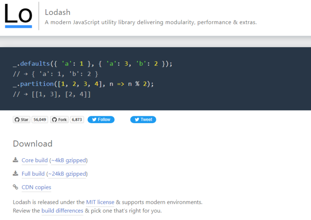View the MIT license link

[x=100, y=202]
